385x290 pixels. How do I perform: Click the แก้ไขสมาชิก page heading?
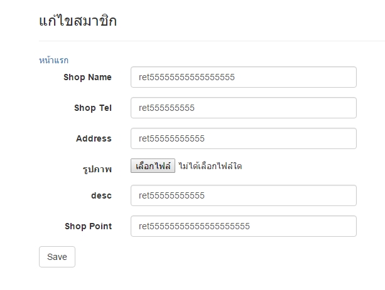pos(78,21)
